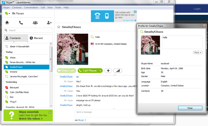Viewport: 208px width, 126px height.
Task: Click the question mark icon in Skype essentials
Action: click(x=12, y=115)
